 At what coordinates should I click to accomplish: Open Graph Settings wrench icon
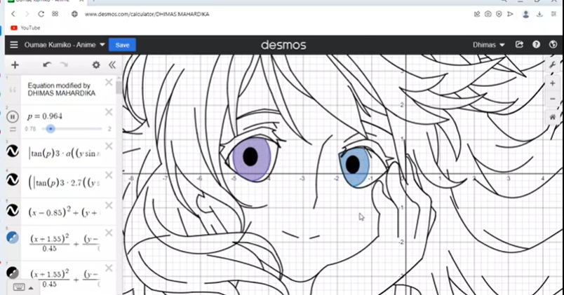[x=553, y=65]
